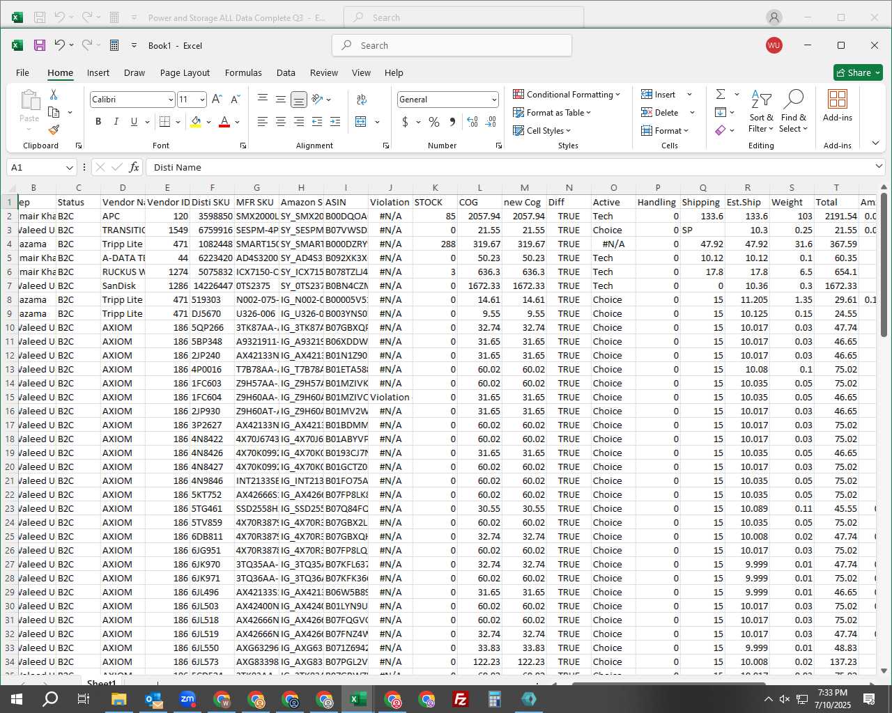Click Insert cells button
The width and height of the screenshot is (892, 713).
tap(659, 94)
